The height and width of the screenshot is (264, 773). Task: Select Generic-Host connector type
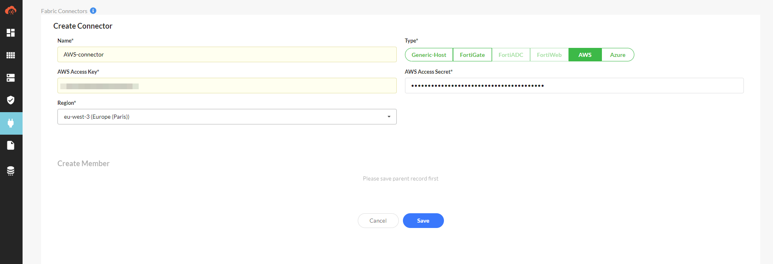[x=429, y=55]
